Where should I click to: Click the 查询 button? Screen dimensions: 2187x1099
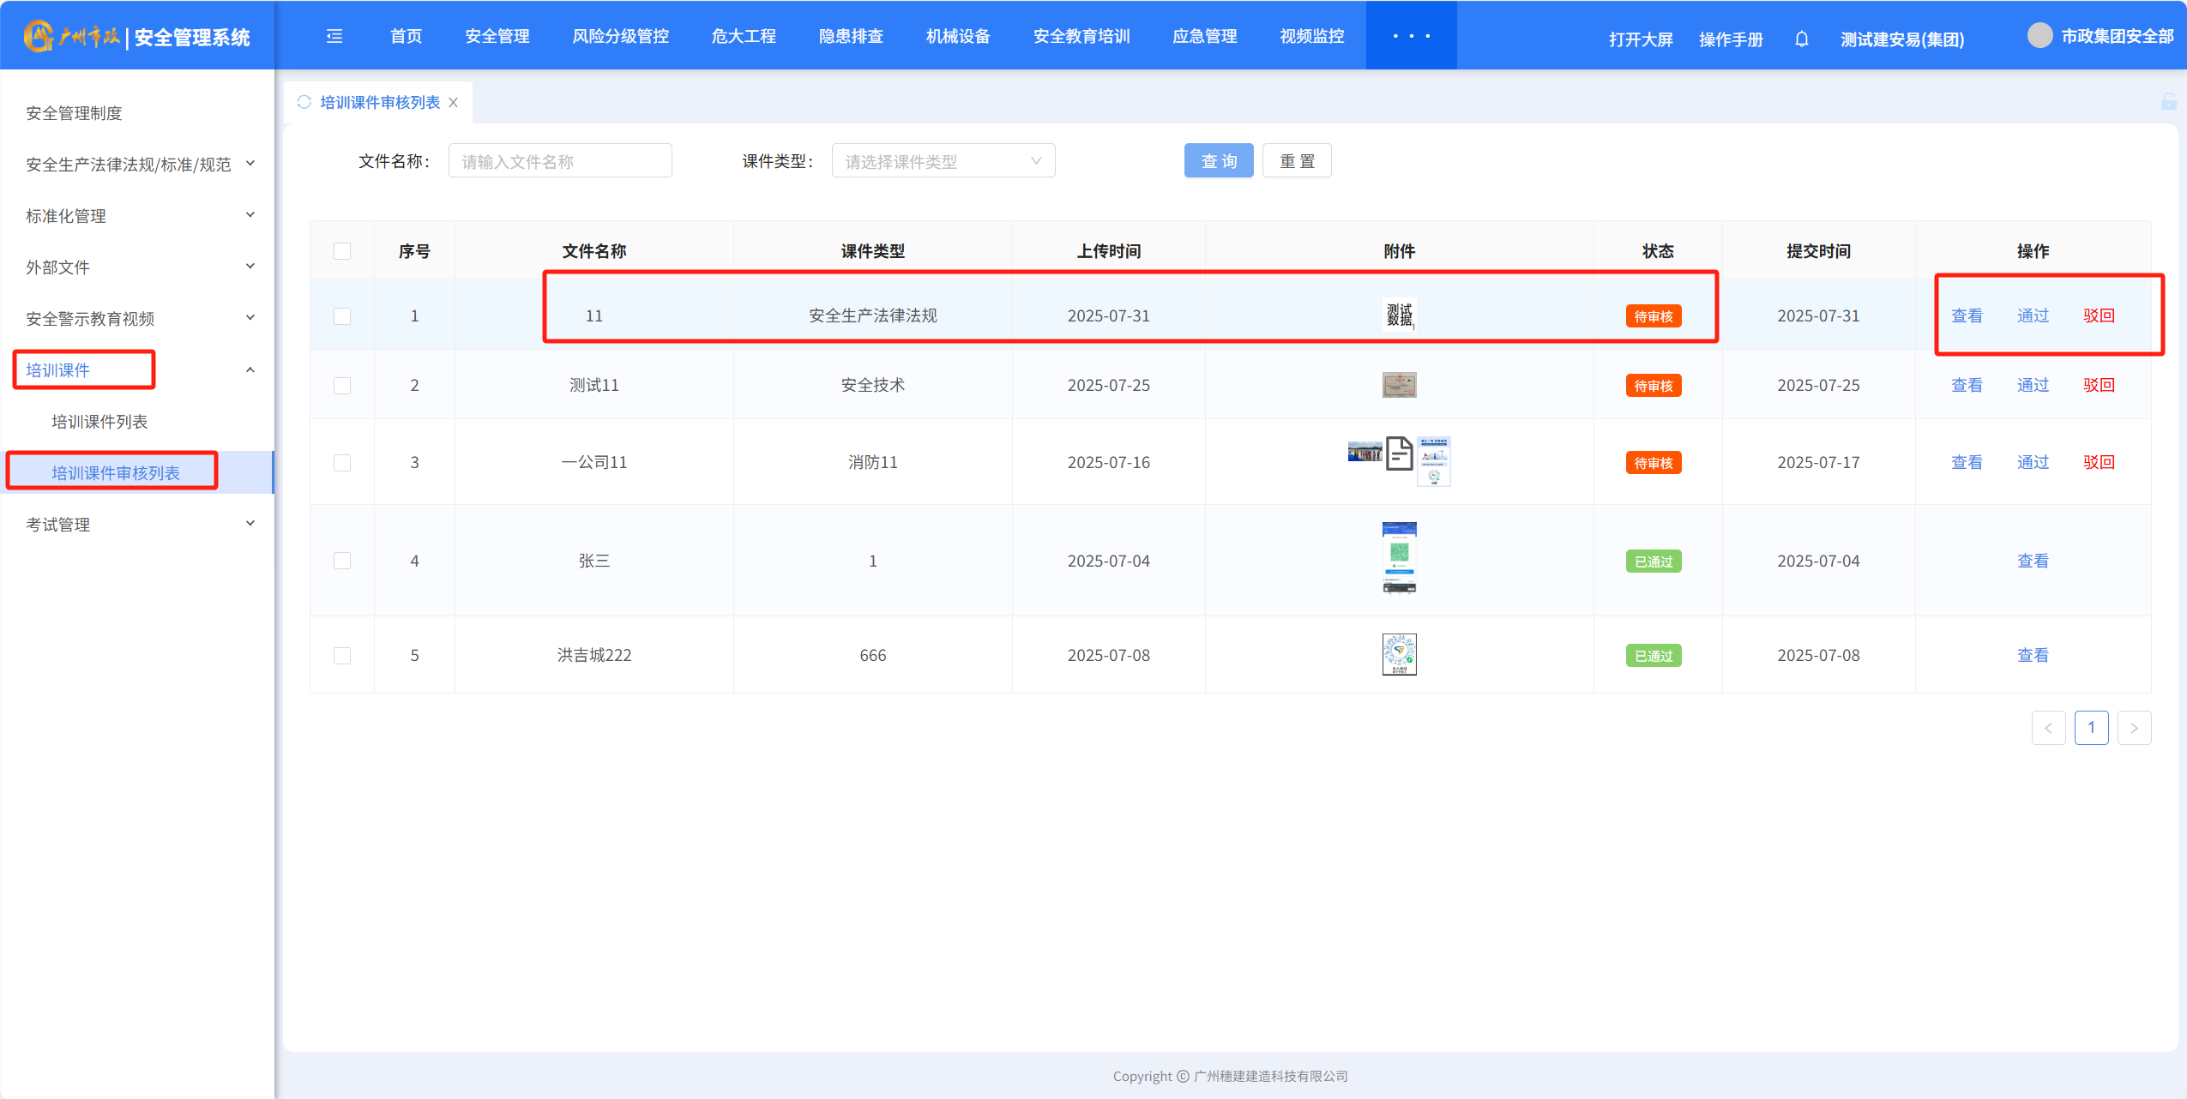(x=1218, y=161)
